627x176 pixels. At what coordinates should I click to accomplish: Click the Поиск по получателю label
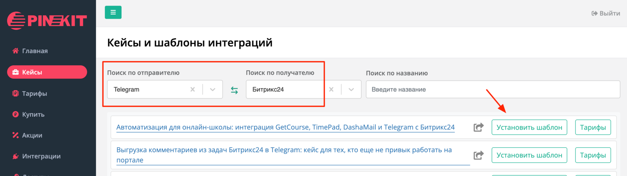coord(280,72)
